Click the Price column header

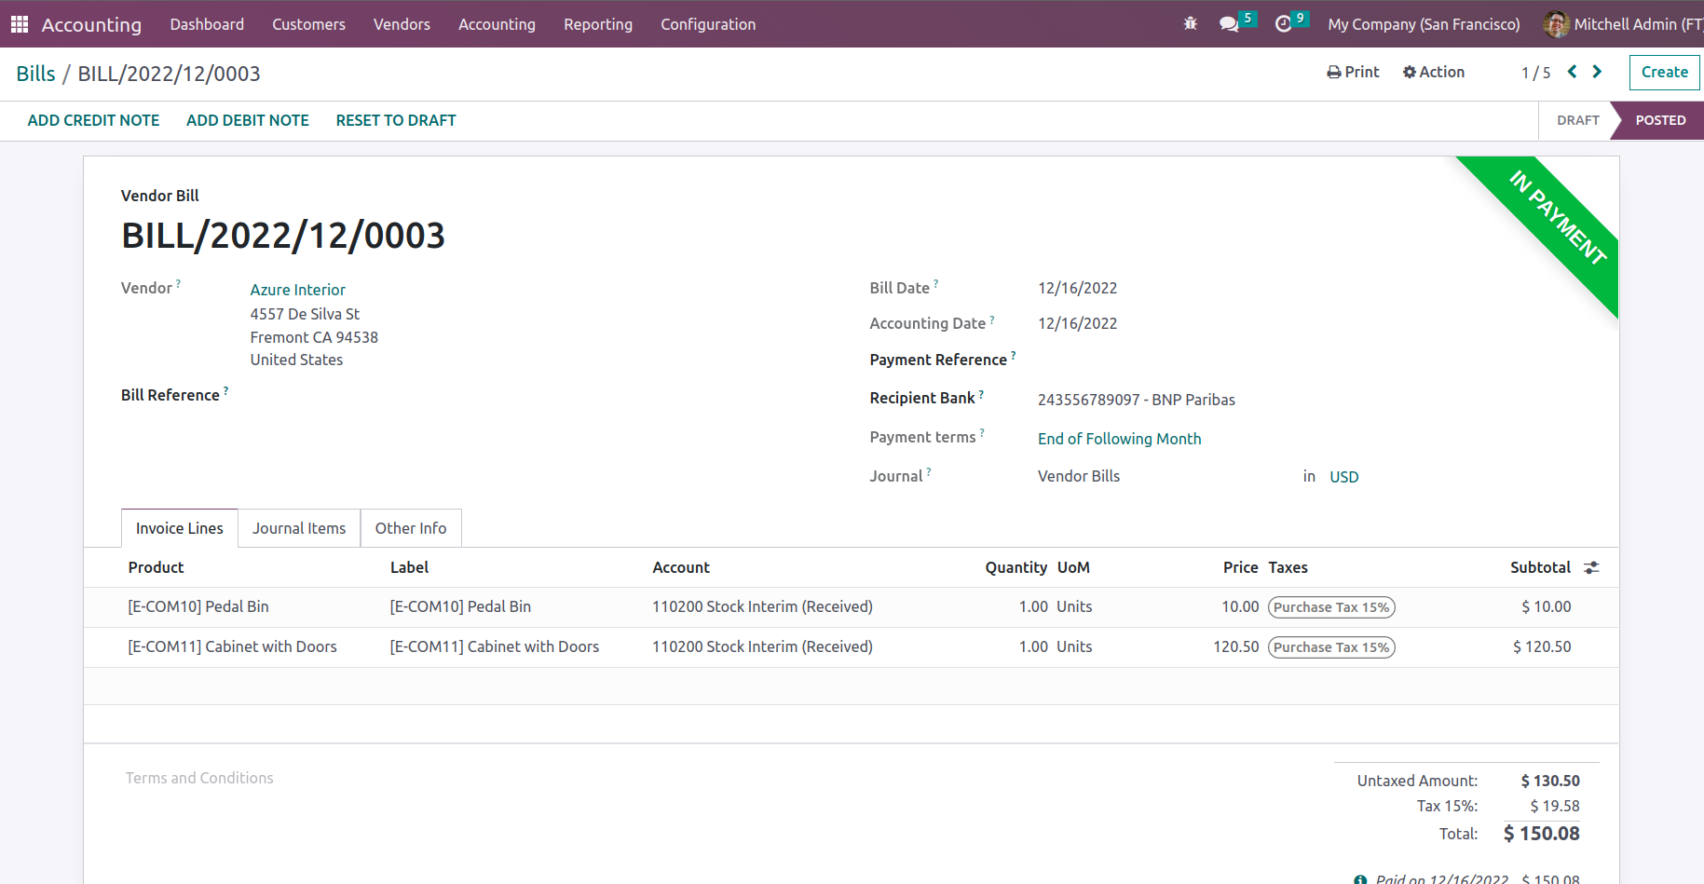(x=1240, y=567)
